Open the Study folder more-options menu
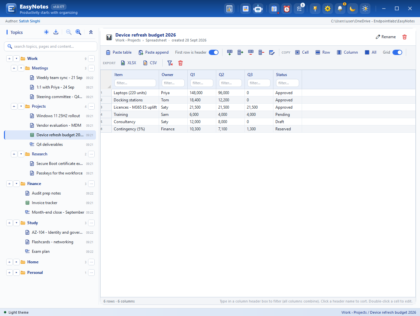Image resolution: width=420 pixels, height=316 pixels. [x=92, y=223]
